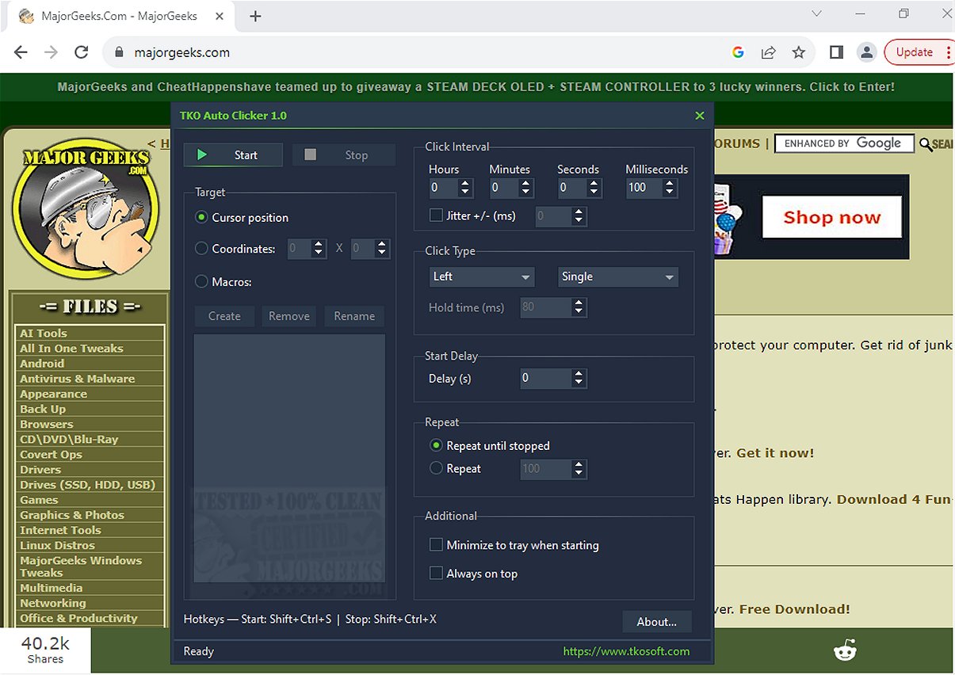The width and height of the screenshot is (955, 675).
Task: Open the Chrome profile avatar
Action: 867,52
